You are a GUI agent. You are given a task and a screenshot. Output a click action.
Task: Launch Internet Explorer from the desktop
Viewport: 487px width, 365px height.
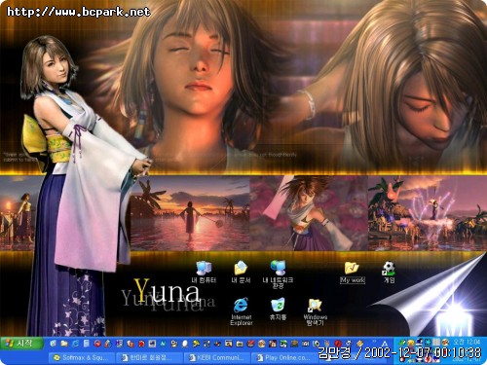coord(241,311)
